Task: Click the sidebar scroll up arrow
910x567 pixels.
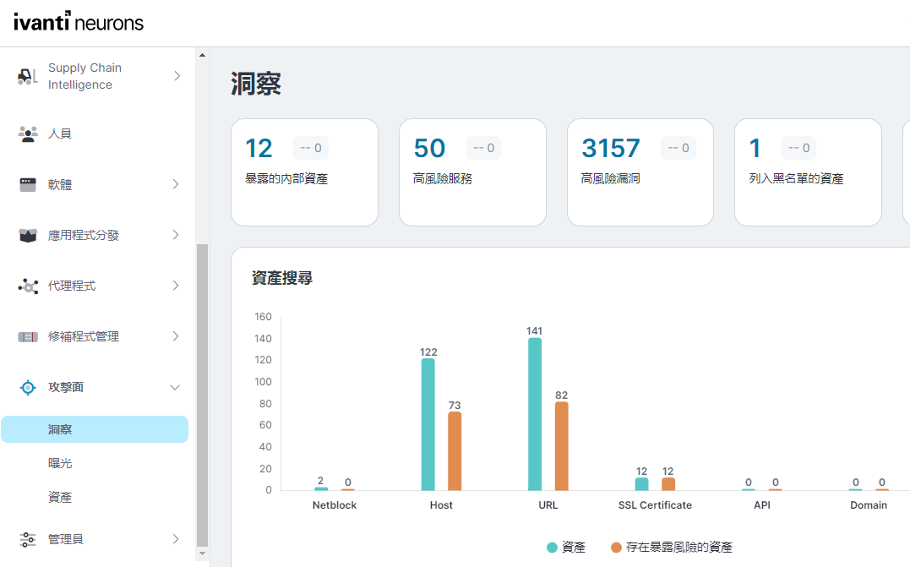Action: tap(202, 55)
